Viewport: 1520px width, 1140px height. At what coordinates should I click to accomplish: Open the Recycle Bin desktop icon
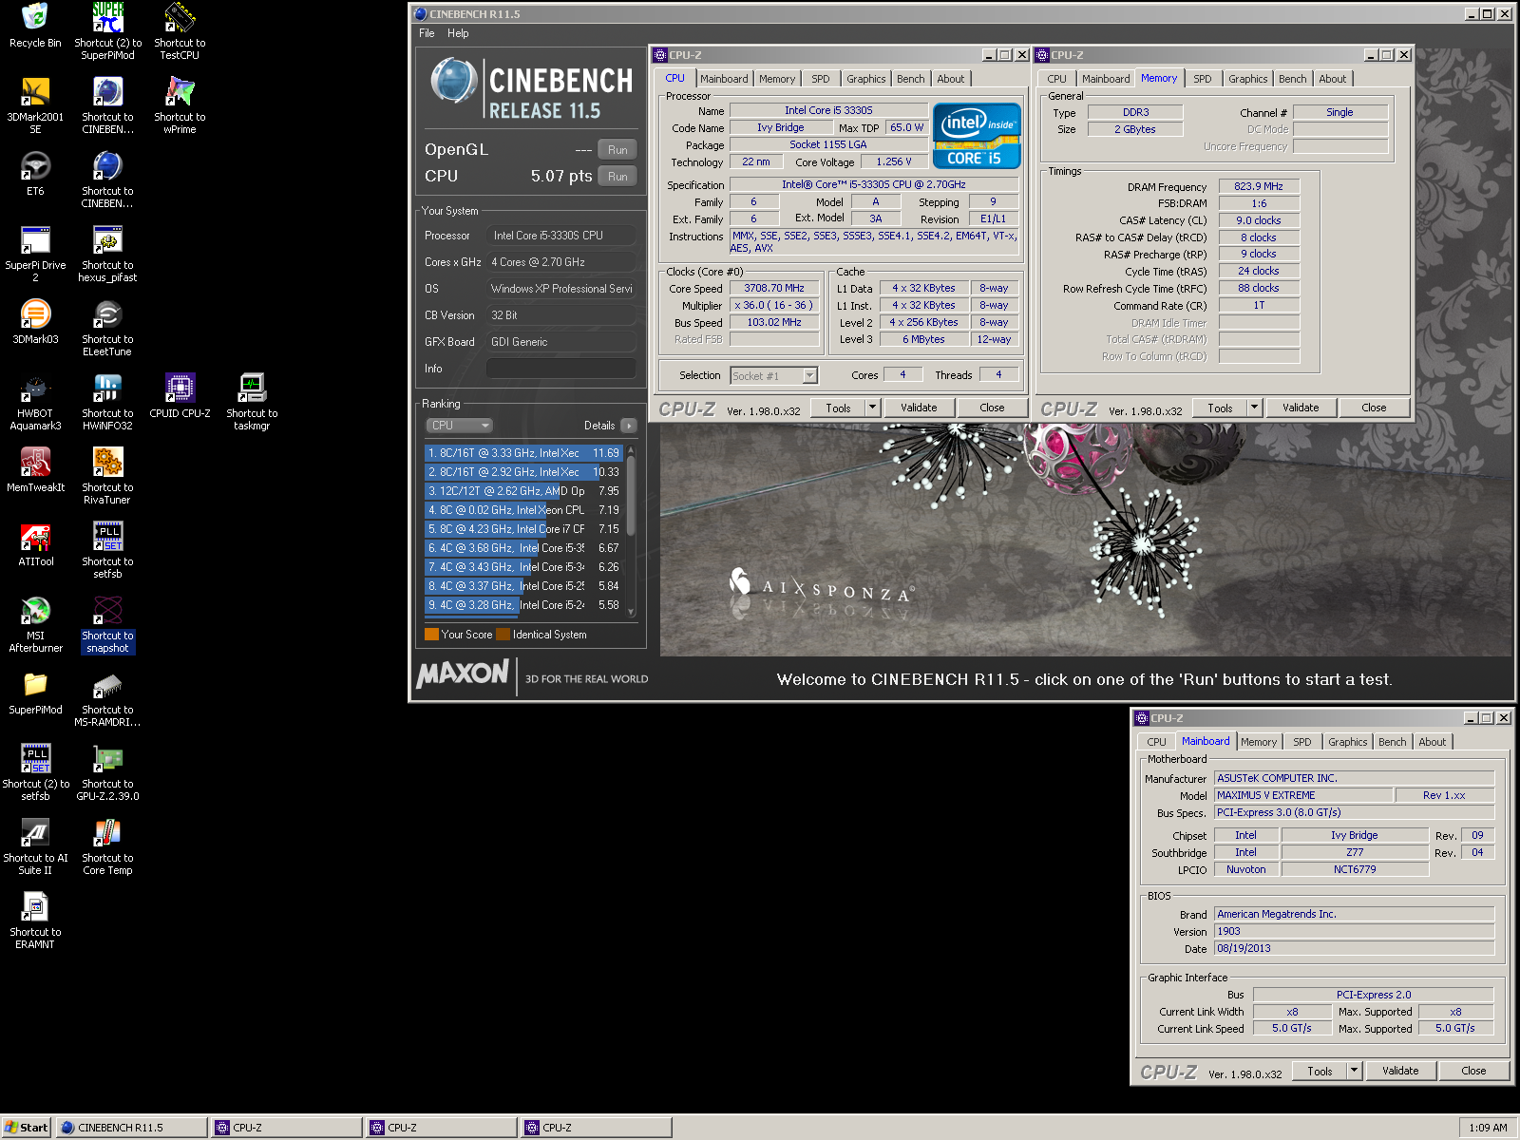pos(35,27)
